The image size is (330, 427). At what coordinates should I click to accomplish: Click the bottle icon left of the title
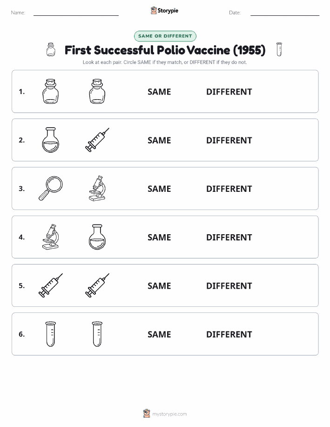pyautogui.click(x=51, y=49)
